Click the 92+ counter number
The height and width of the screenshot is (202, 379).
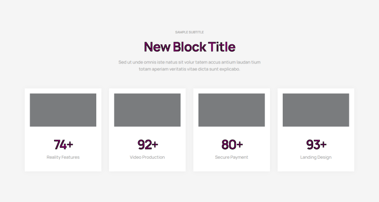pyautogui.click(x=148, y=144)
